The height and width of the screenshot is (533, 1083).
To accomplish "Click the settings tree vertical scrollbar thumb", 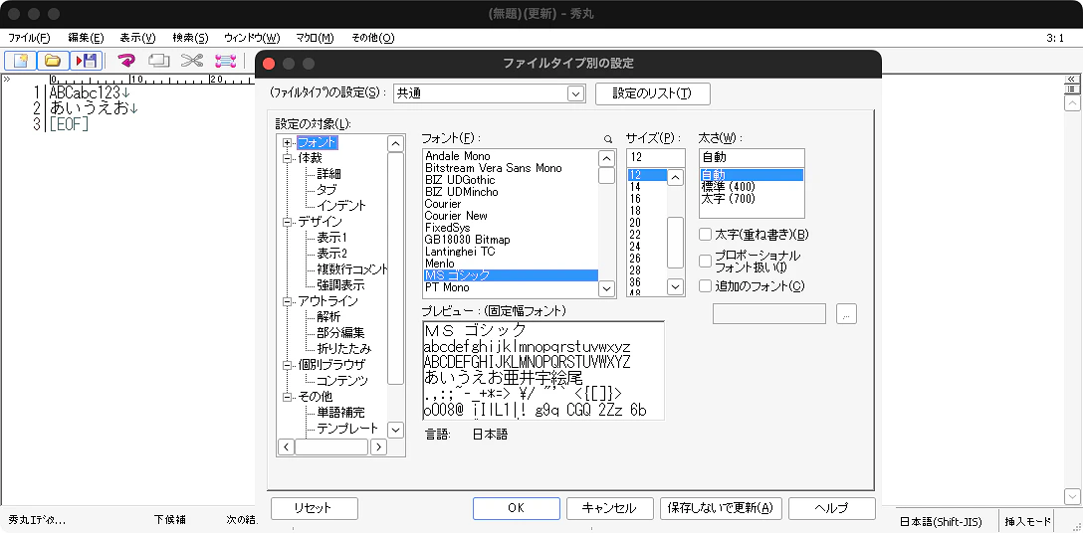I will click(x=396, y=267).
